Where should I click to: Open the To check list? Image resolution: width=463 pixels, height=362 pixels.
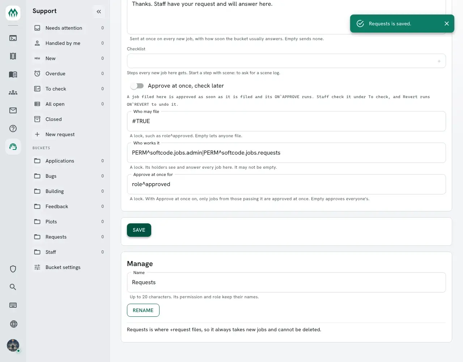pyautogui.click(x=69, y=89)
